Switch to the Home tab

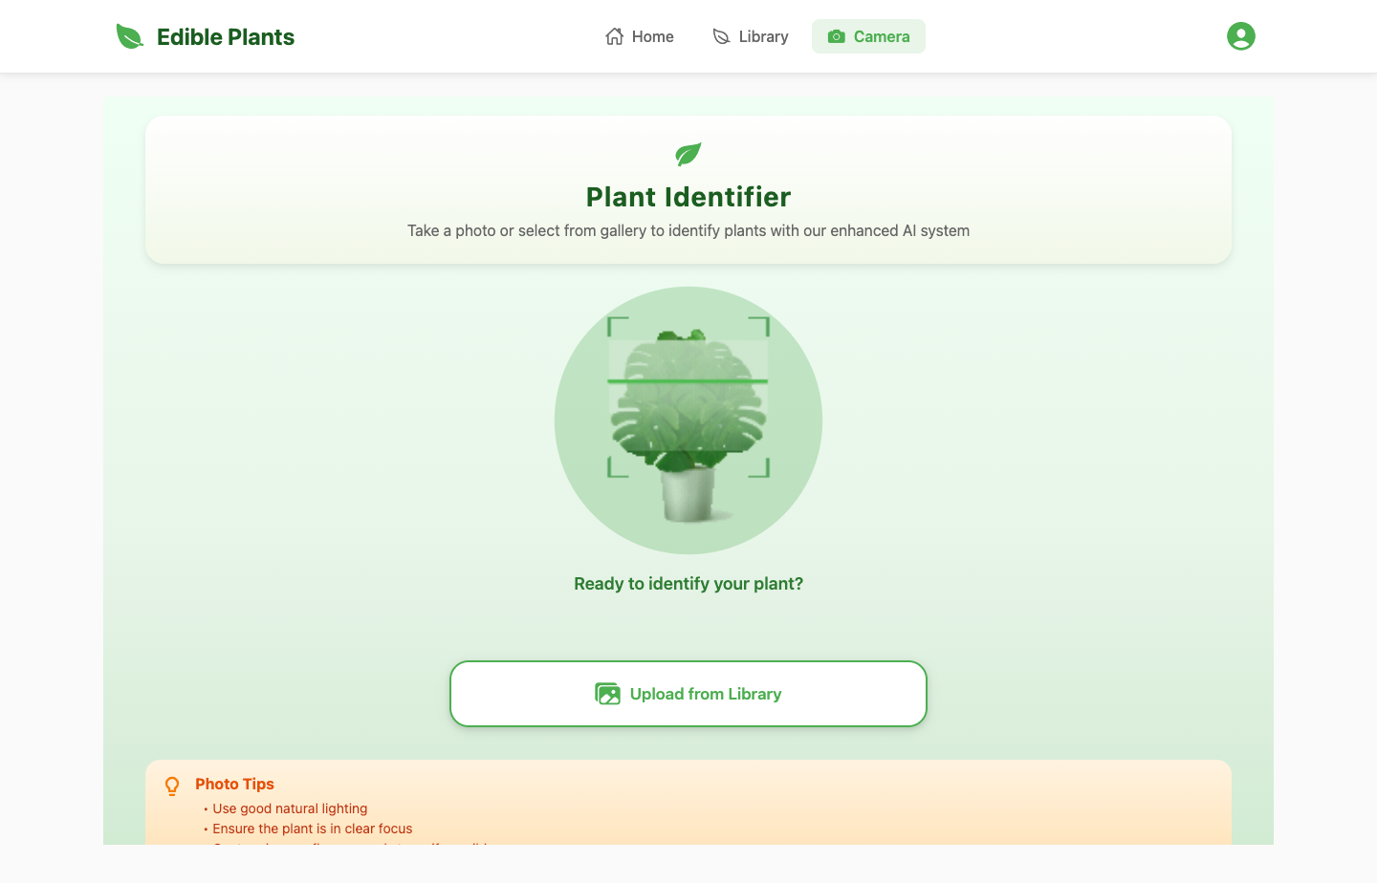(x=640, y=35)
